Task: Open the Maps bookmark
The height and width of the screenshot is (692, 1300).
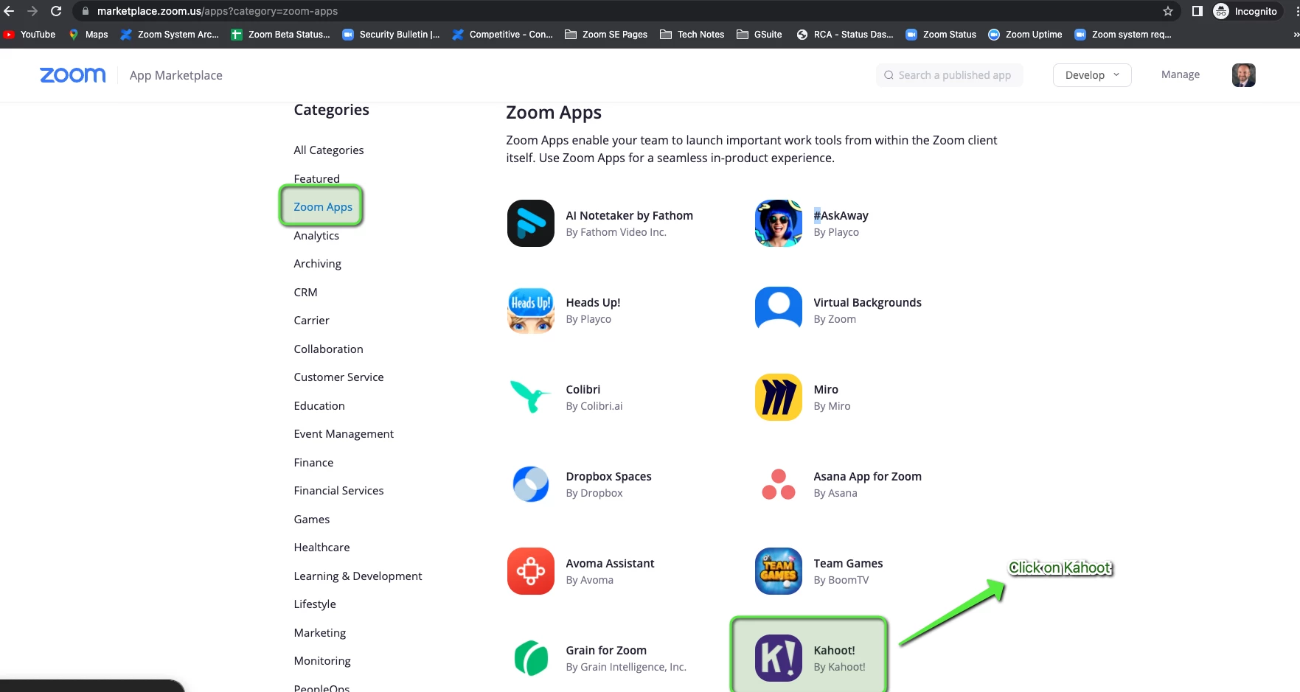Action: (88, 35)
